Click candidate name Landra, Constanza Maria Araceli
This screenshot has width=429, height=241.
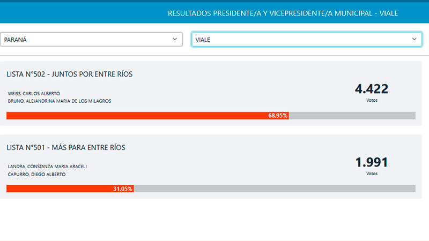[47, 166]
